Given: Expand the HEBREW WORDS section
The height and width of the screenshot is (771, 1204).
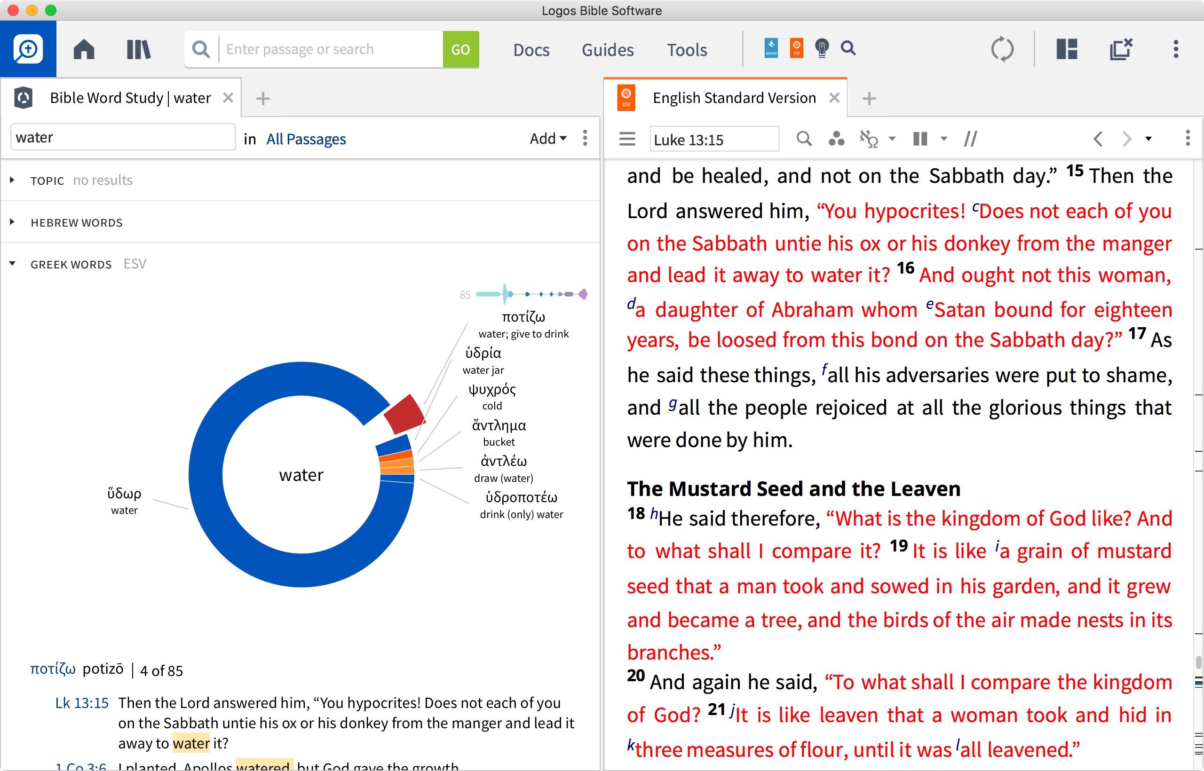Looking at the screenshot, I should click(12, 222).
